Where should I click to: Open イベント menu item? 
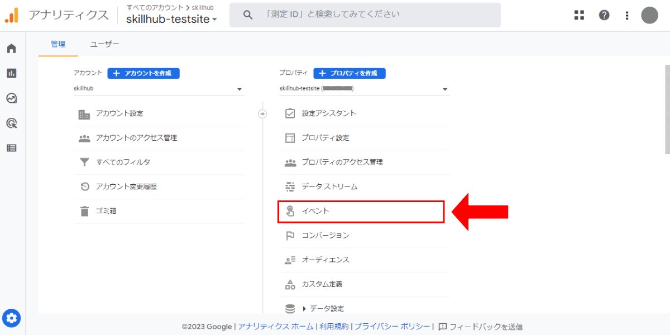coord(361,212)
